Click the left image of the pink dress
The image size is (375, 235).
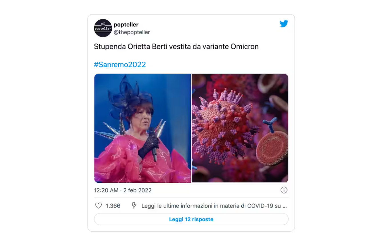[x=143, y=128]
